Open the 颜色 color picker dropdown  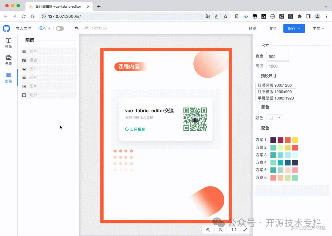tap(275, 118)
